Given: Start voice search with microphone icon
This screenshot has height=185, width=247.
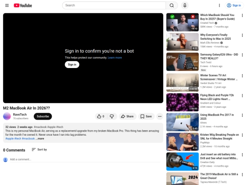Looking at the screenshot, I should pos(185,5).
